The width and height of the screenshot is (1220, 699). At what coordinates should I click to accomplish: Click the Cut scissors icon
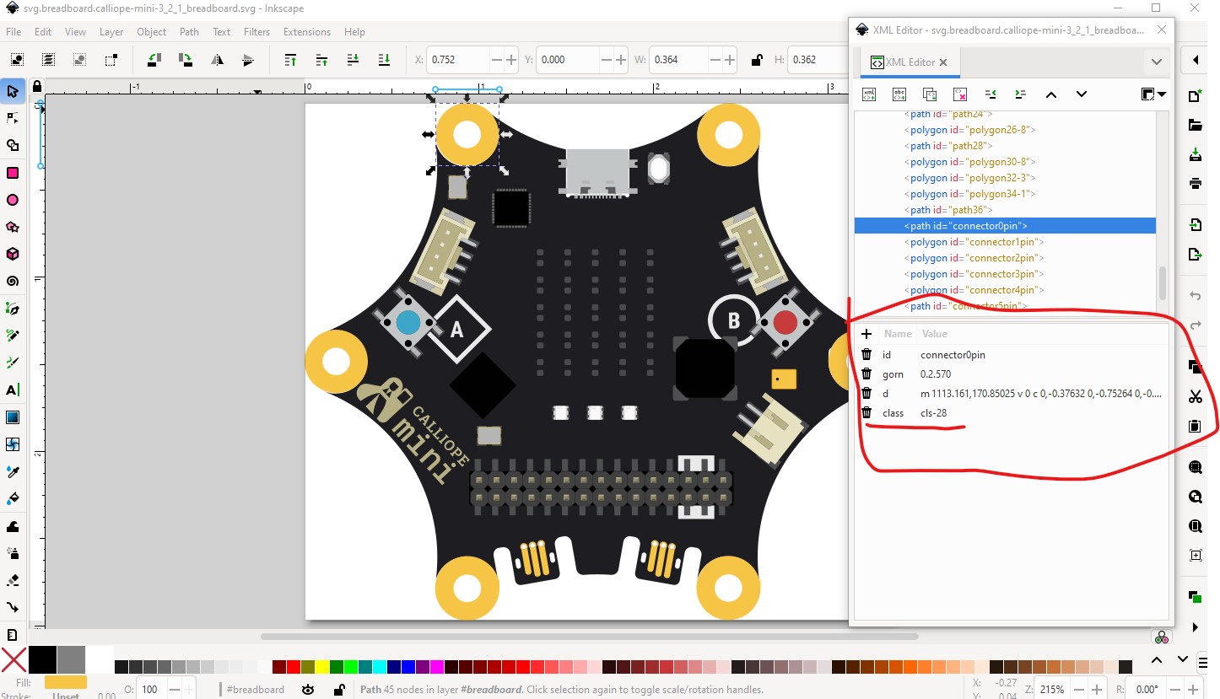point(1196,396)
